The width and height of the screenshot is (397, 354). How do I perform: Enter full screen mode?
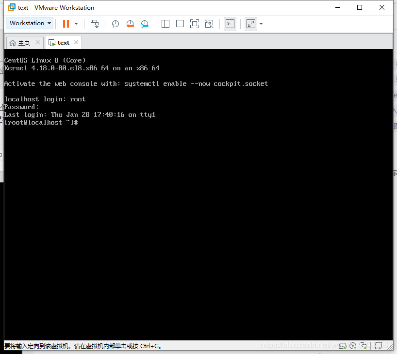pyautogui.click(x=195, y=24)
